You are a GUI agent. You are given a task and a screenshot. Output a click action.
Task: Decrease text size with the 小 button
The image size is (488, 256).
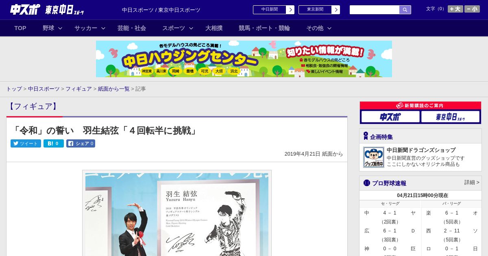472,9
